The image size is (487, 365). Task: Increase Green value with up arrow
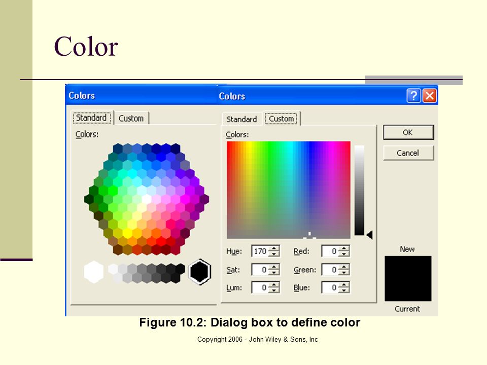tap(344, 267)
